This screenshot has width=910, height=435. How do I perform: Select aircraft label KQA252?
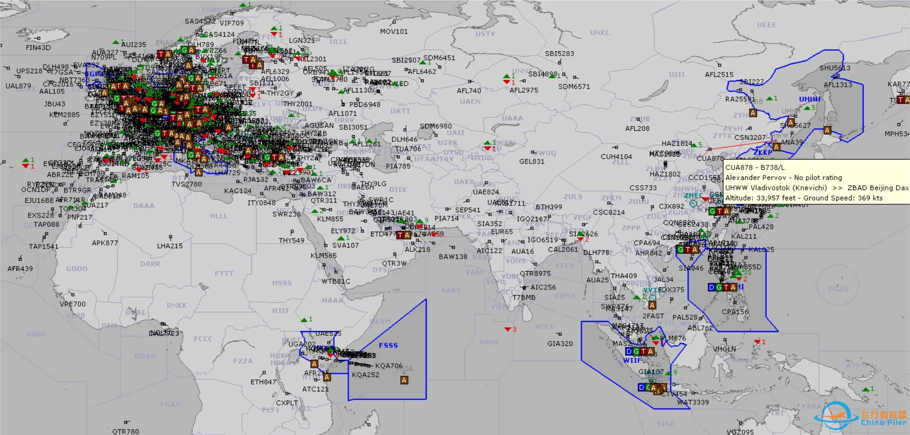365,375
